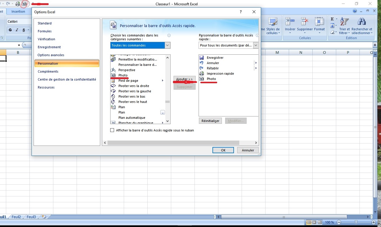Image resolution: width=381 pixels, height=227 pixels.
Task: Click the AutoSum sigma icon
Action: click(332, 19)
